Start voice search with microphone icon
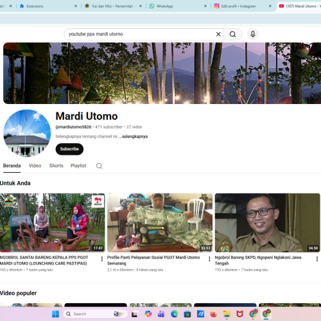The image size is (321, 321). [253, 34]
